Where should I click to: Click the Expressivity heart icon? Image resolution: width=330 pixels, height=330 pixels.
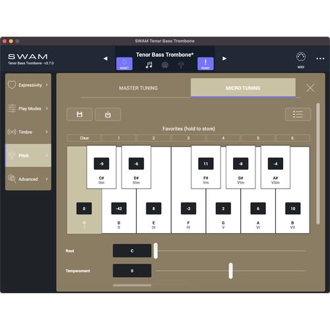[x=12, y=85]
